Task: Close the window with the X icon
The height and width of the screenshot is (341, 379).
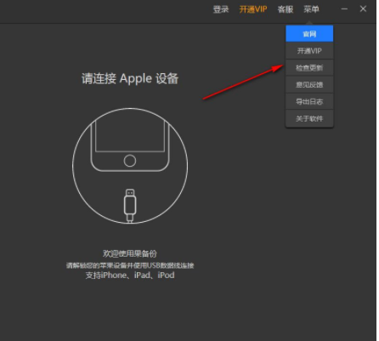Action: click(x=363, y=9)
